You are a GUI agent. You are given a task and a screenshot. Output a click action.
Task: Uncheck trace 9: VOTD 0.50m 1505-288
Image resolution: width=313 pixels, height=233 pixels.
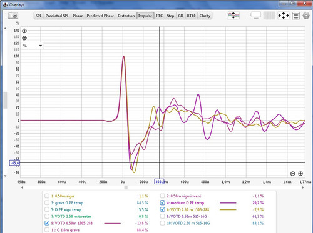pyautogui.click(x=47, y=223)
